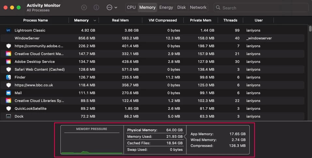Click the Memory Used 21.93 GB entry
This screenshot has height=158, width=312.
point(155,136)
